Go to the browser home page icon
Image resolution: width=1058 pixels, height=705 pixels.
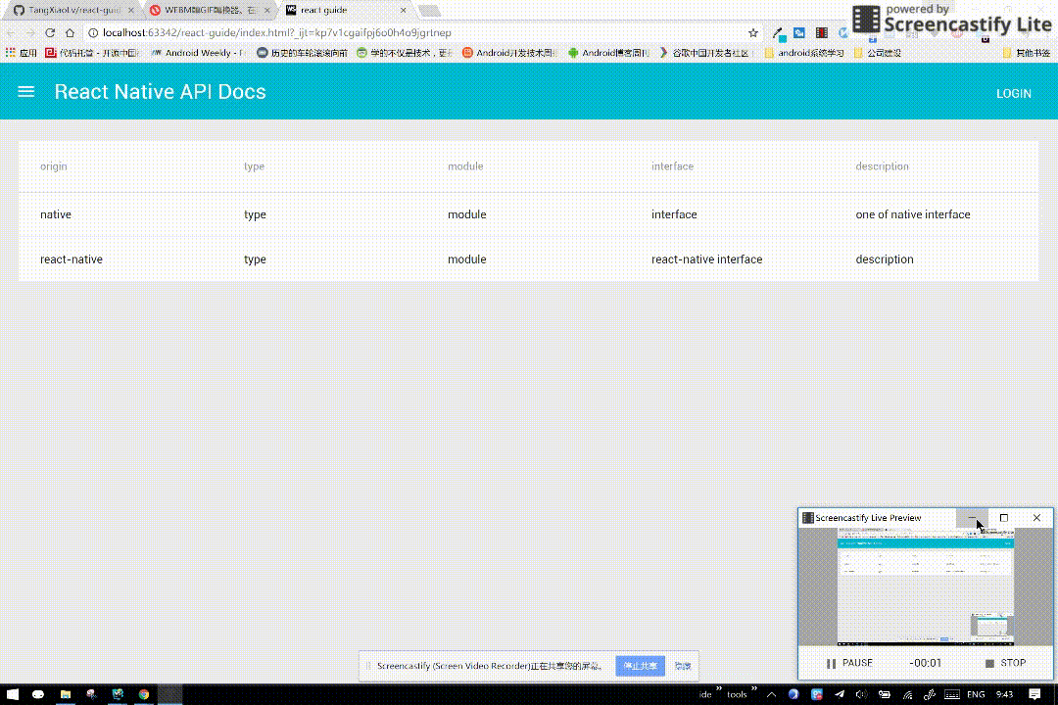coord(70,32)
